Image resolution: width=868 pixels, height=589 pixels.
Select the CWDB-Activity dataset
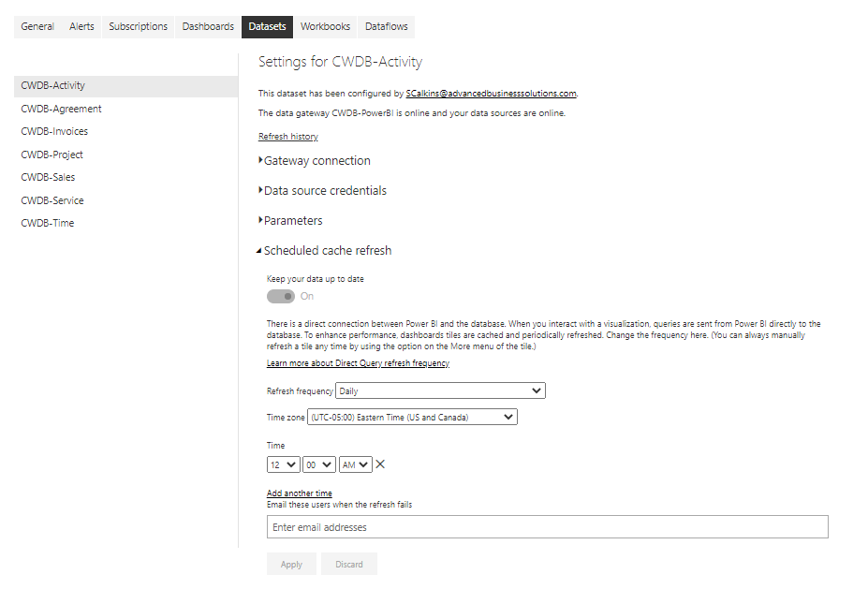125,86
